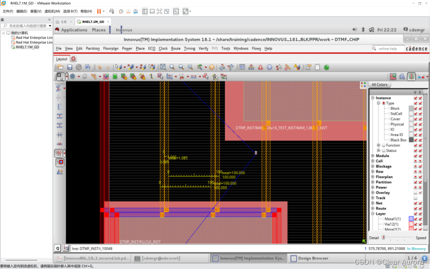Select the snowflake floorplan tool icon
The image size is (430, 269).
coord(73,77)
